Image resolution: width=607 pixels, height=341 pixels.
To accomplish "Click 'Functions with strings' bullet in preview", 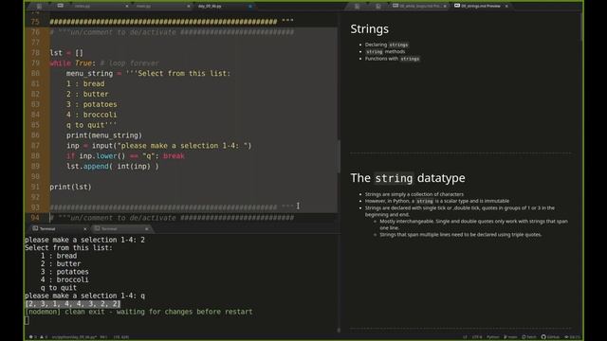I will pos(392,59).
